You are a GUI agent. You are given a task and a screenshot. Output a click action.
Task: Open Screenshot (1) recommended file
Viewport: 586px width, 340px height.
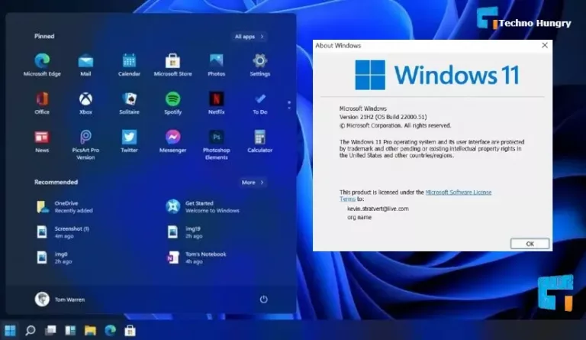[63, 232]
